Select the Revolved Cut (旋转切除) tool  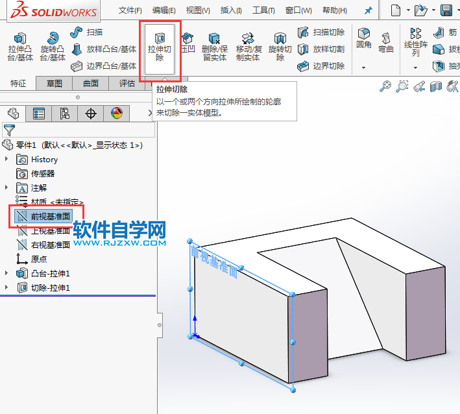click(280, 47)
